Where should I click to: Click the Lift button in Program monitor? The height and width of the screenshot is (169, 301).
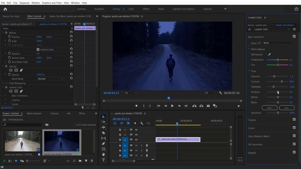coord(194,106)
